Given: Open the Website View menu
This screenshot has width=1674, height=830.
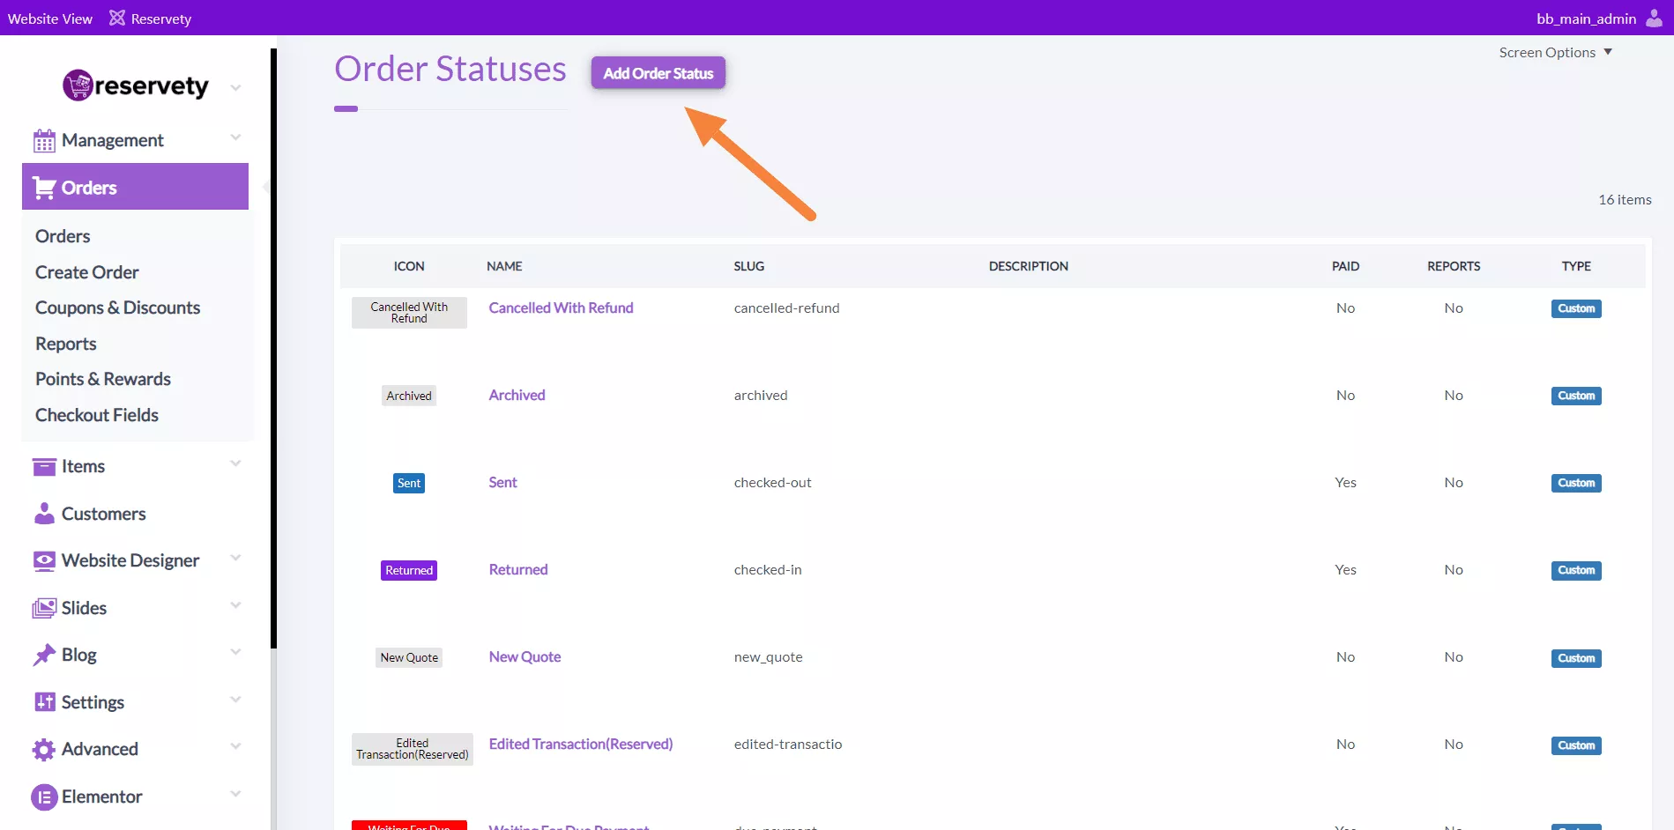Looking at the screenshot, I should click(49, 18).
